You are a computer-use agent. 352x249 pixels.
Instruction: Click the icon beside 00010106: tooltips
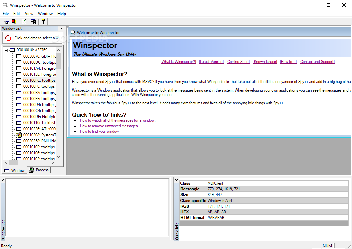[x=19, y=153]
